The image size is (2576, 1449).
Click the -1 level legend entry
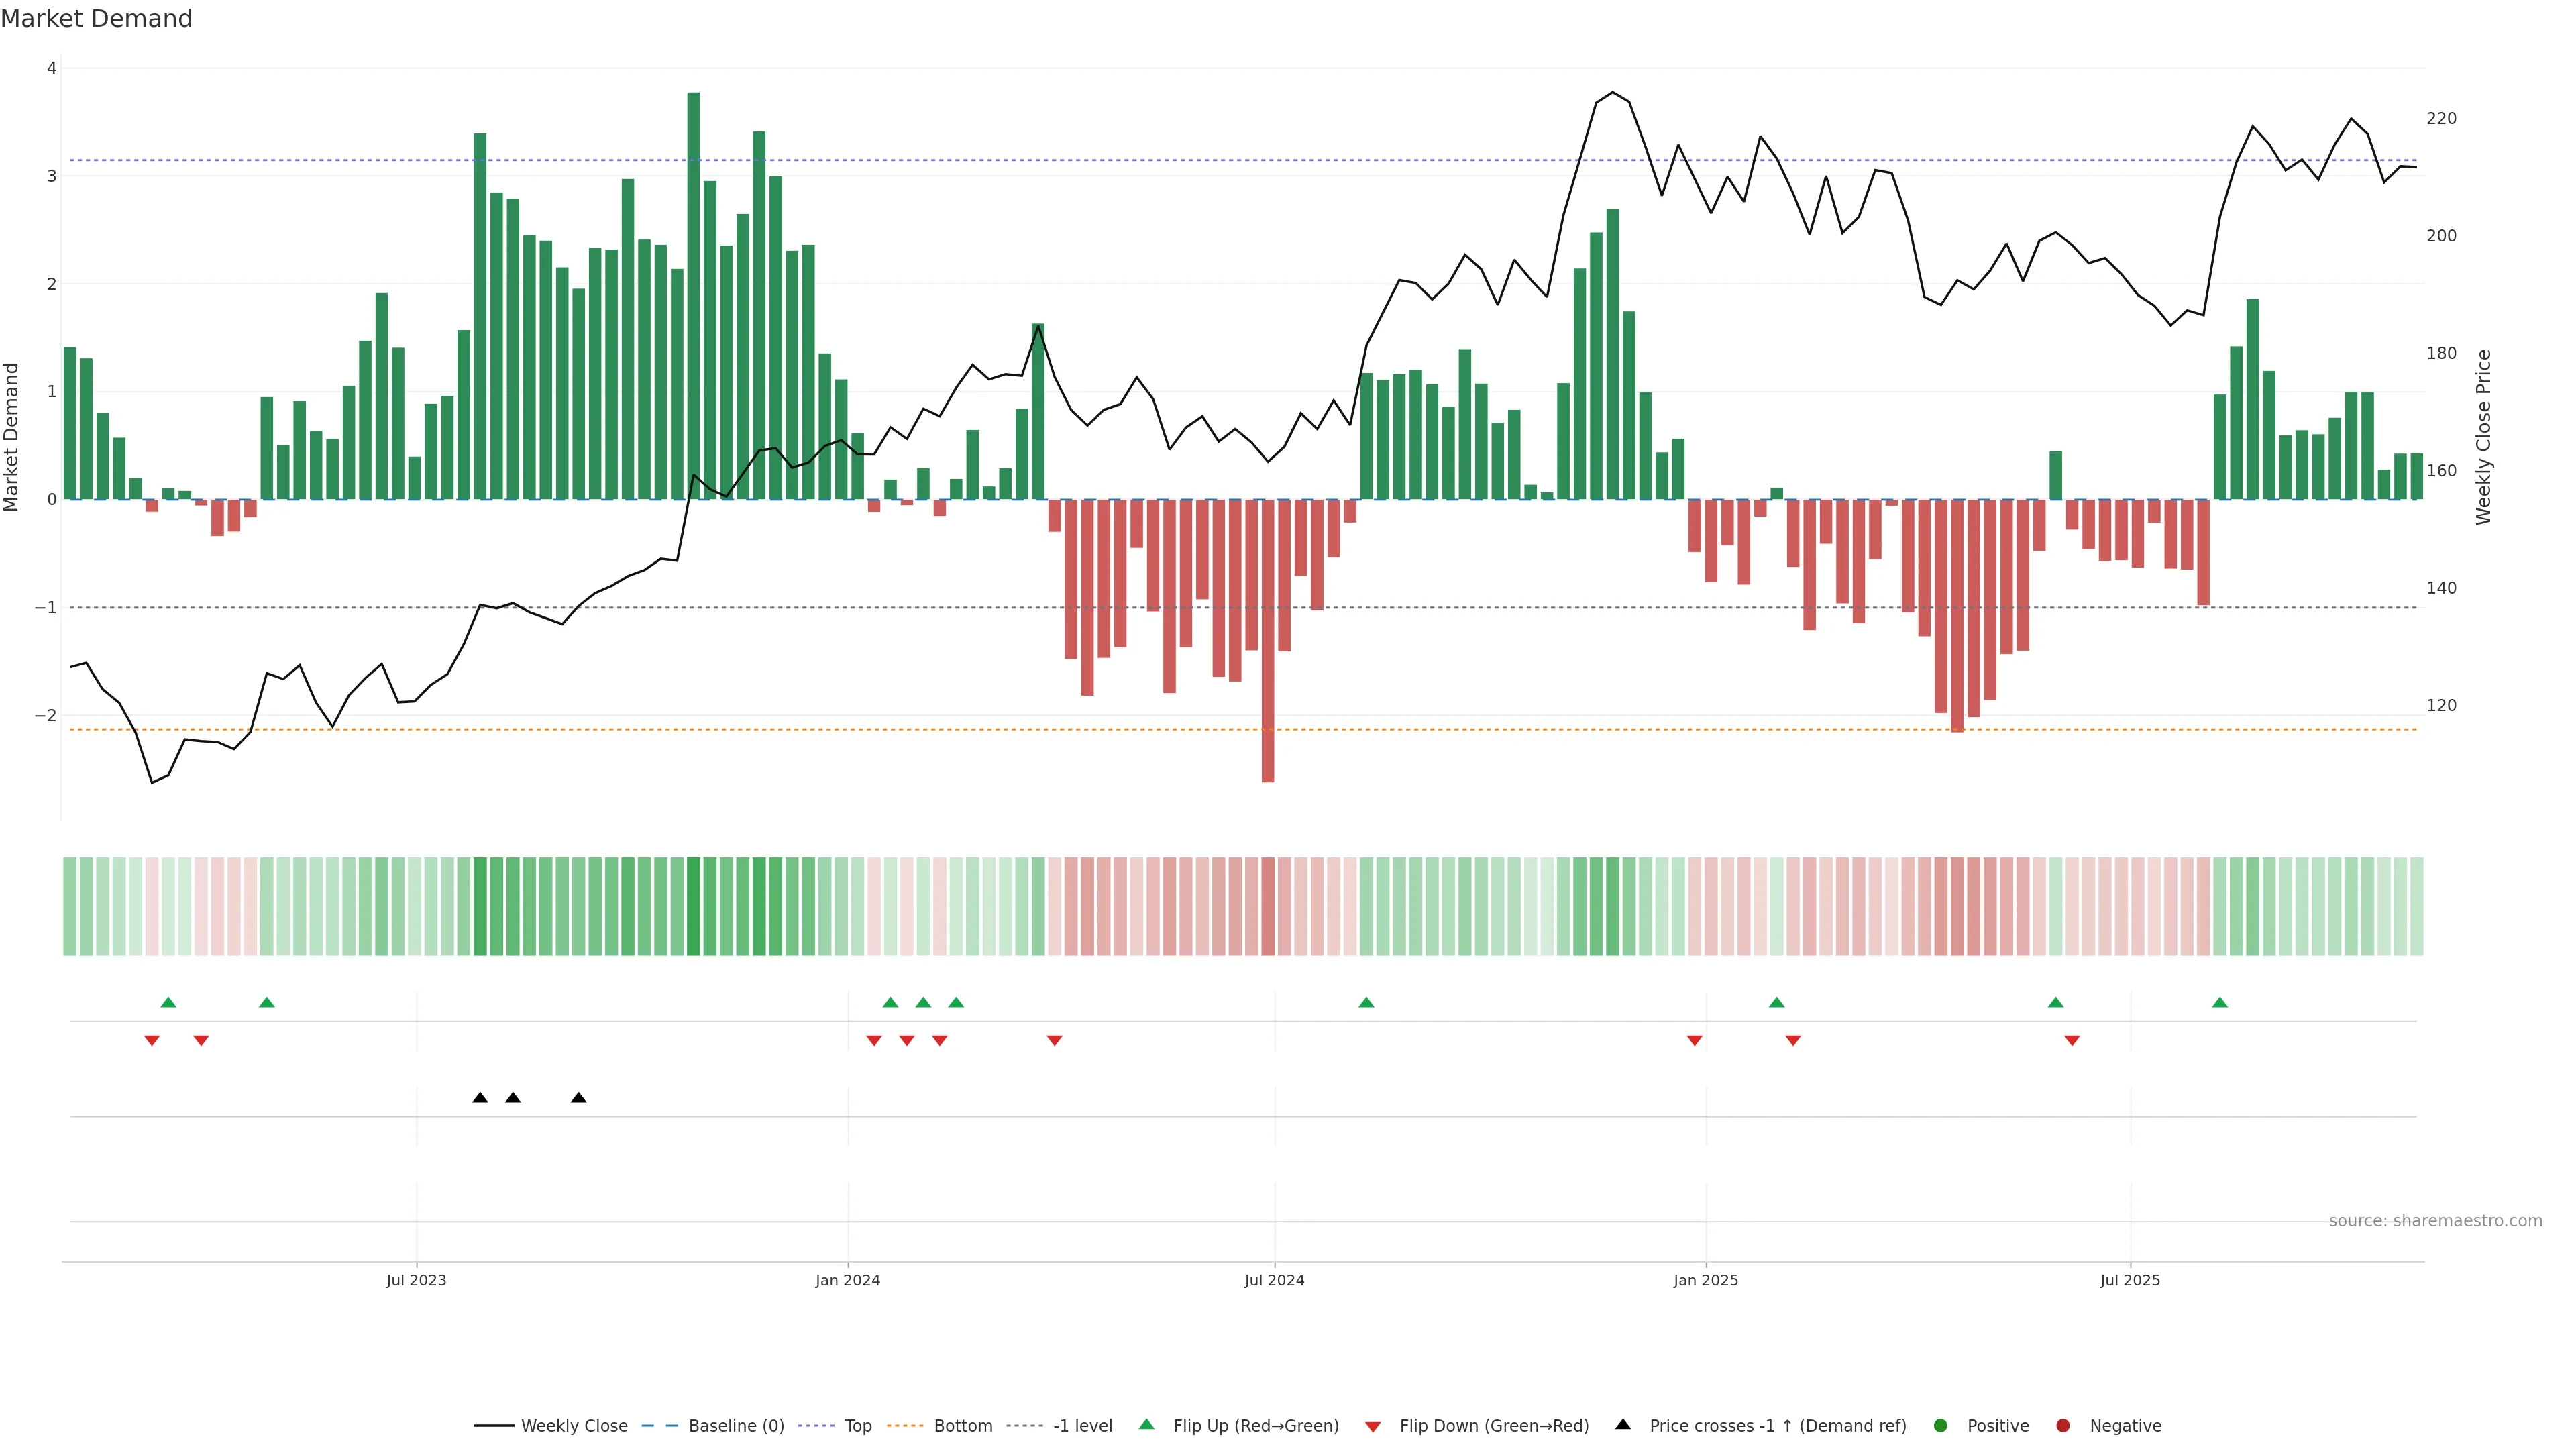click(1082, 1425)
